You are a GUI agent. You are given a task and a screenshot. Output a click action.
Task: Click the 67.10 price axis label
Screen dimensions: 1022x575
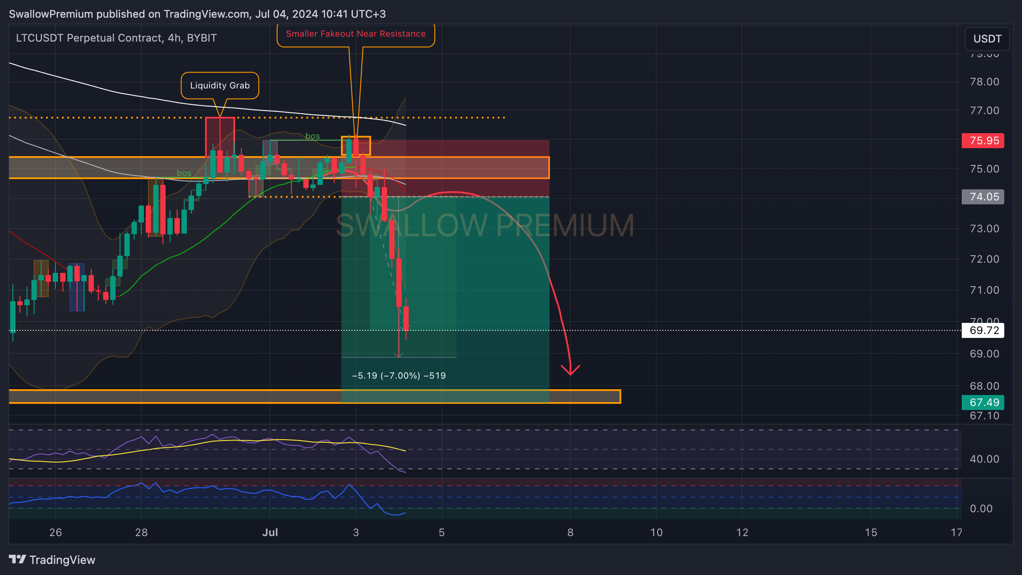[x=984, y=416]
